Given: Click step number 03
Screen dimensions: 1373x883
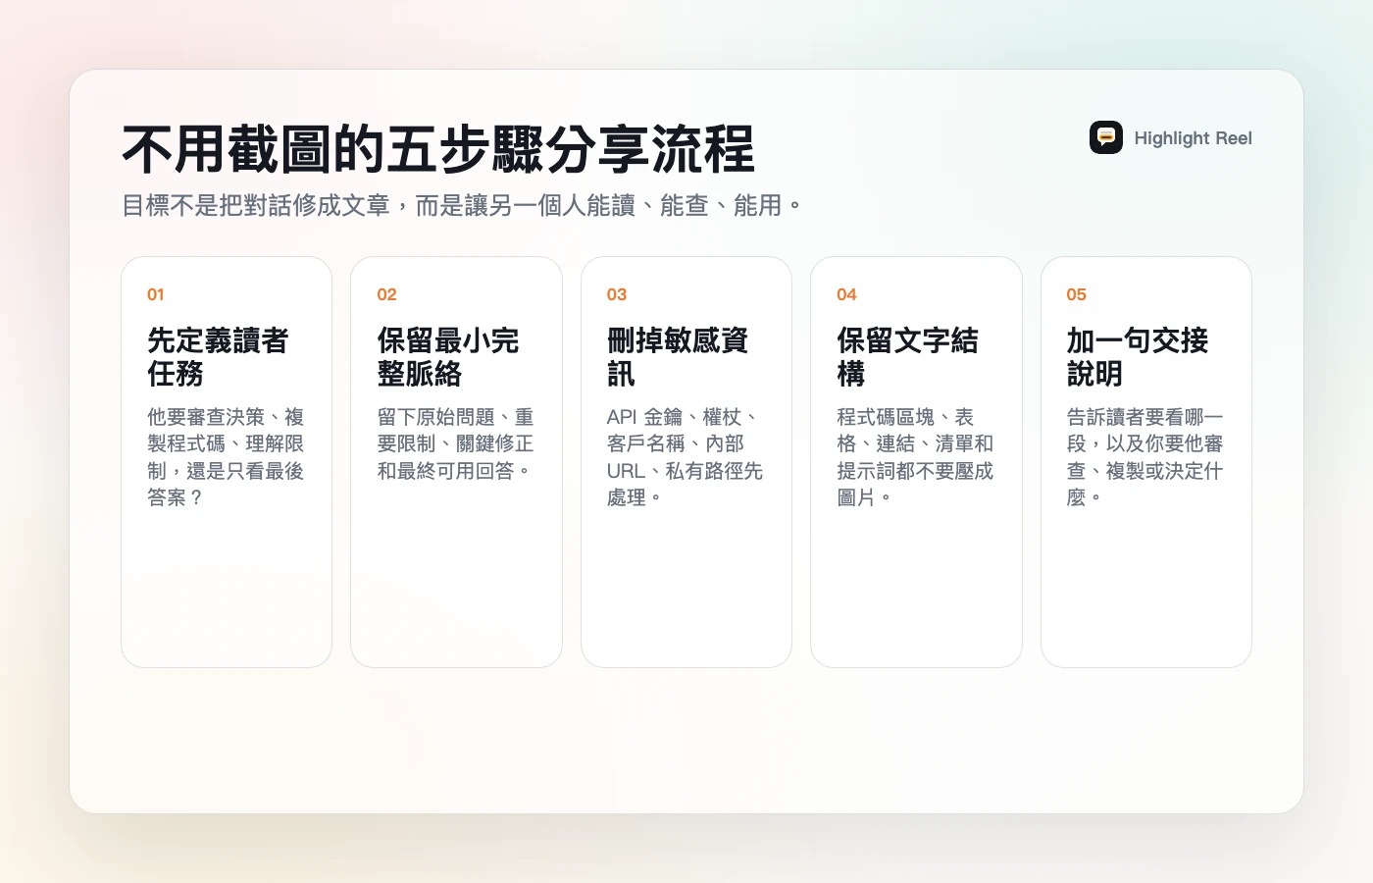Looking at the screenshot, I should 617,294.
